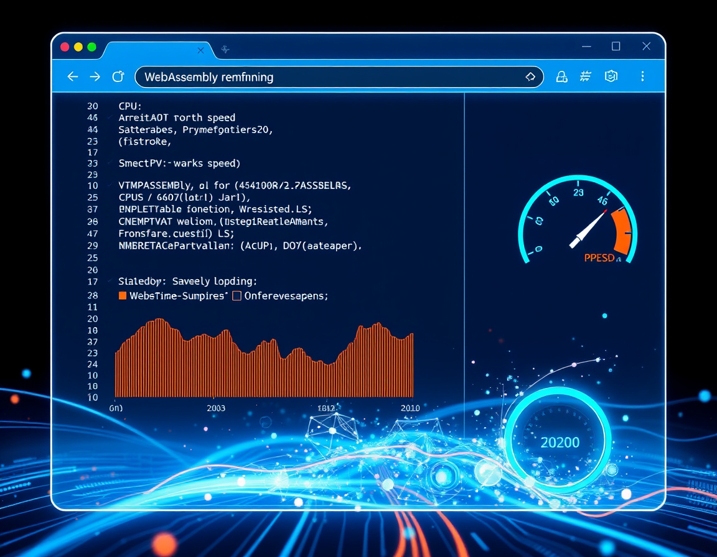
Task: Open a new tab with the plus icon
Action: click(225, 49)
